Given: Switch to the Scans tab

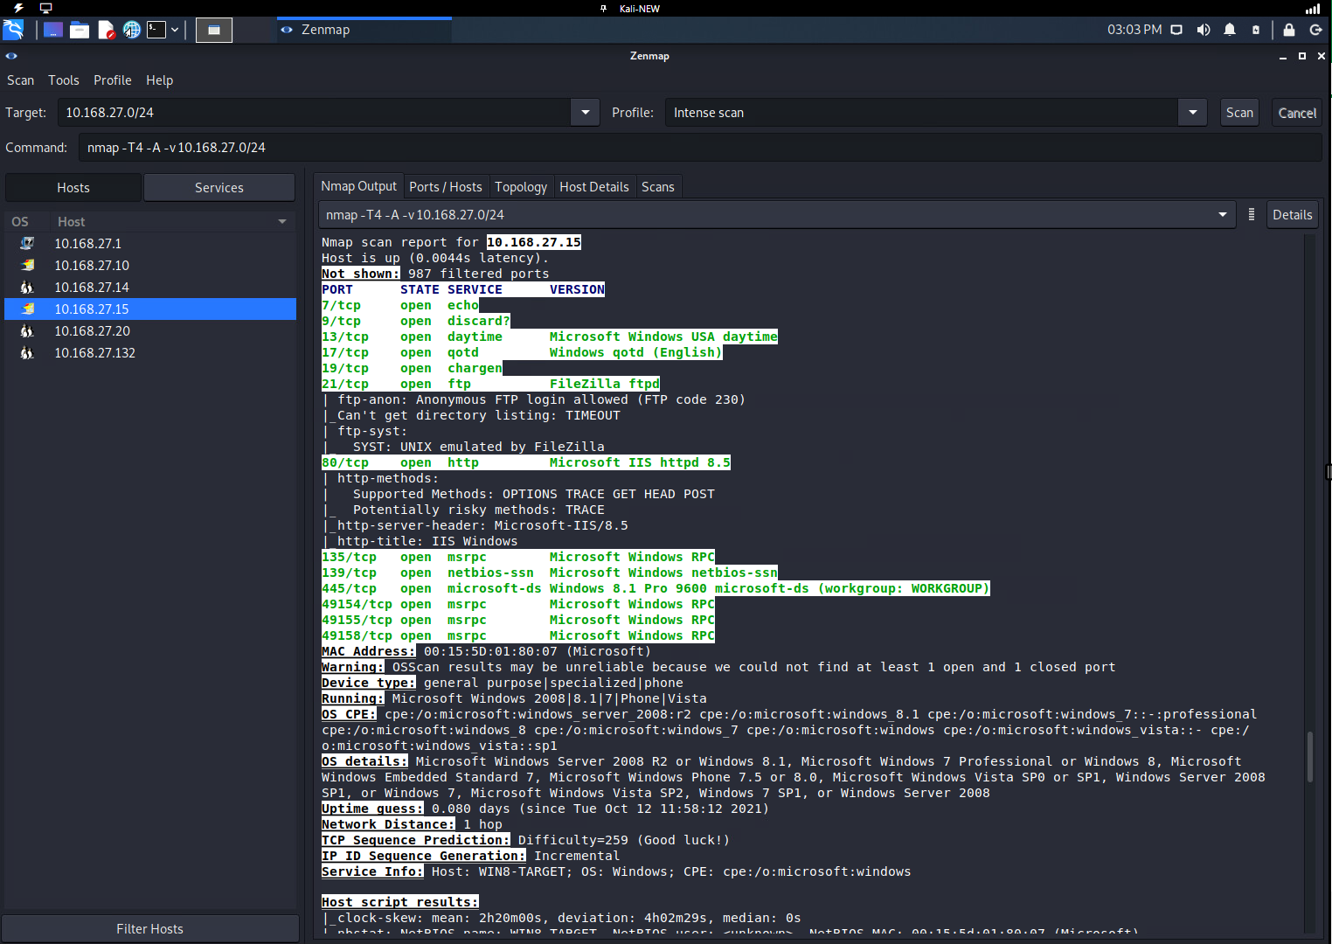Looking at the screenshot, I should pos(658,187).
